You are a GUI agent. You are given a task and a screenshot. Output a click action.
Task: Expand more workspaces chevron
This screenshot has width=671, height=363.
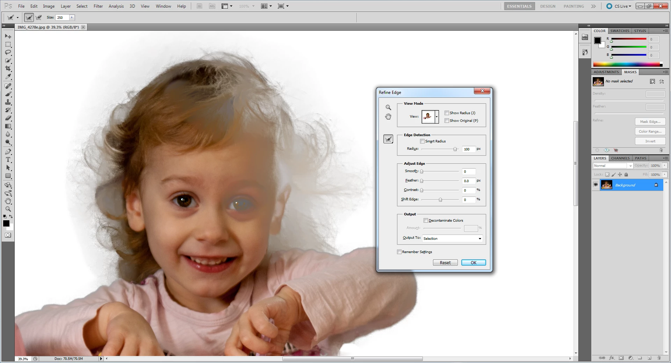(593, 6)
